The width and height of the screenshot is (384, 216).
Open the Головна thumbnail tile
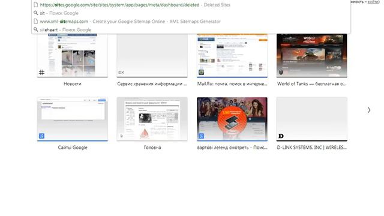point(152,119)
